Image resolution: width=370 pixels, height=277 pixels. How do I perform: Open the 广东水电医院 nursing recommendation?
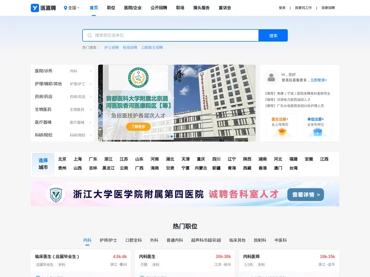294,106
